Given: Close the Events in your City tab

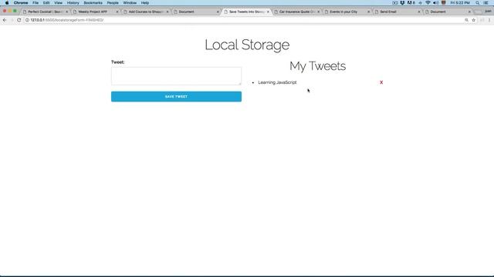Looking at the screenshot, I should [369, 12].
